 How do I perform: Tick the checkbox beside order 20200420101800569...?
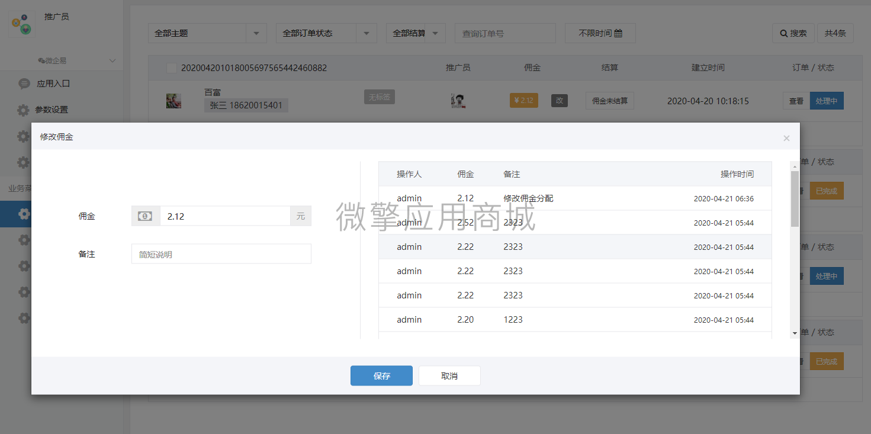172,68
